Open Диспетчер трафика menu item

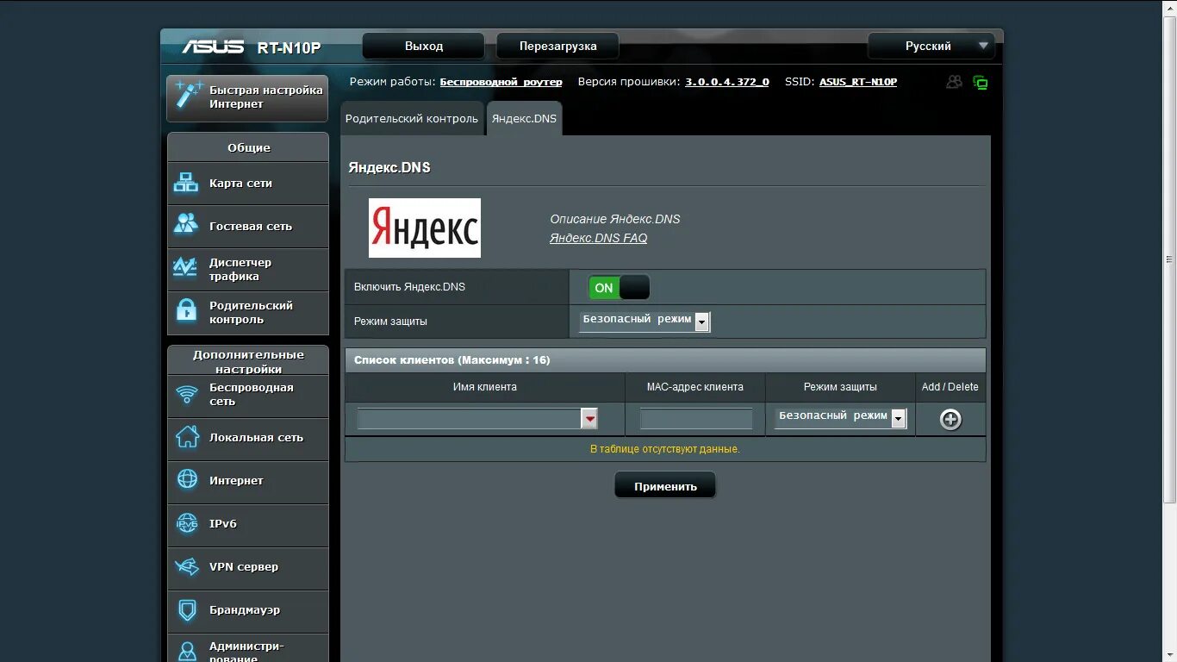click(x=248, y=270)
